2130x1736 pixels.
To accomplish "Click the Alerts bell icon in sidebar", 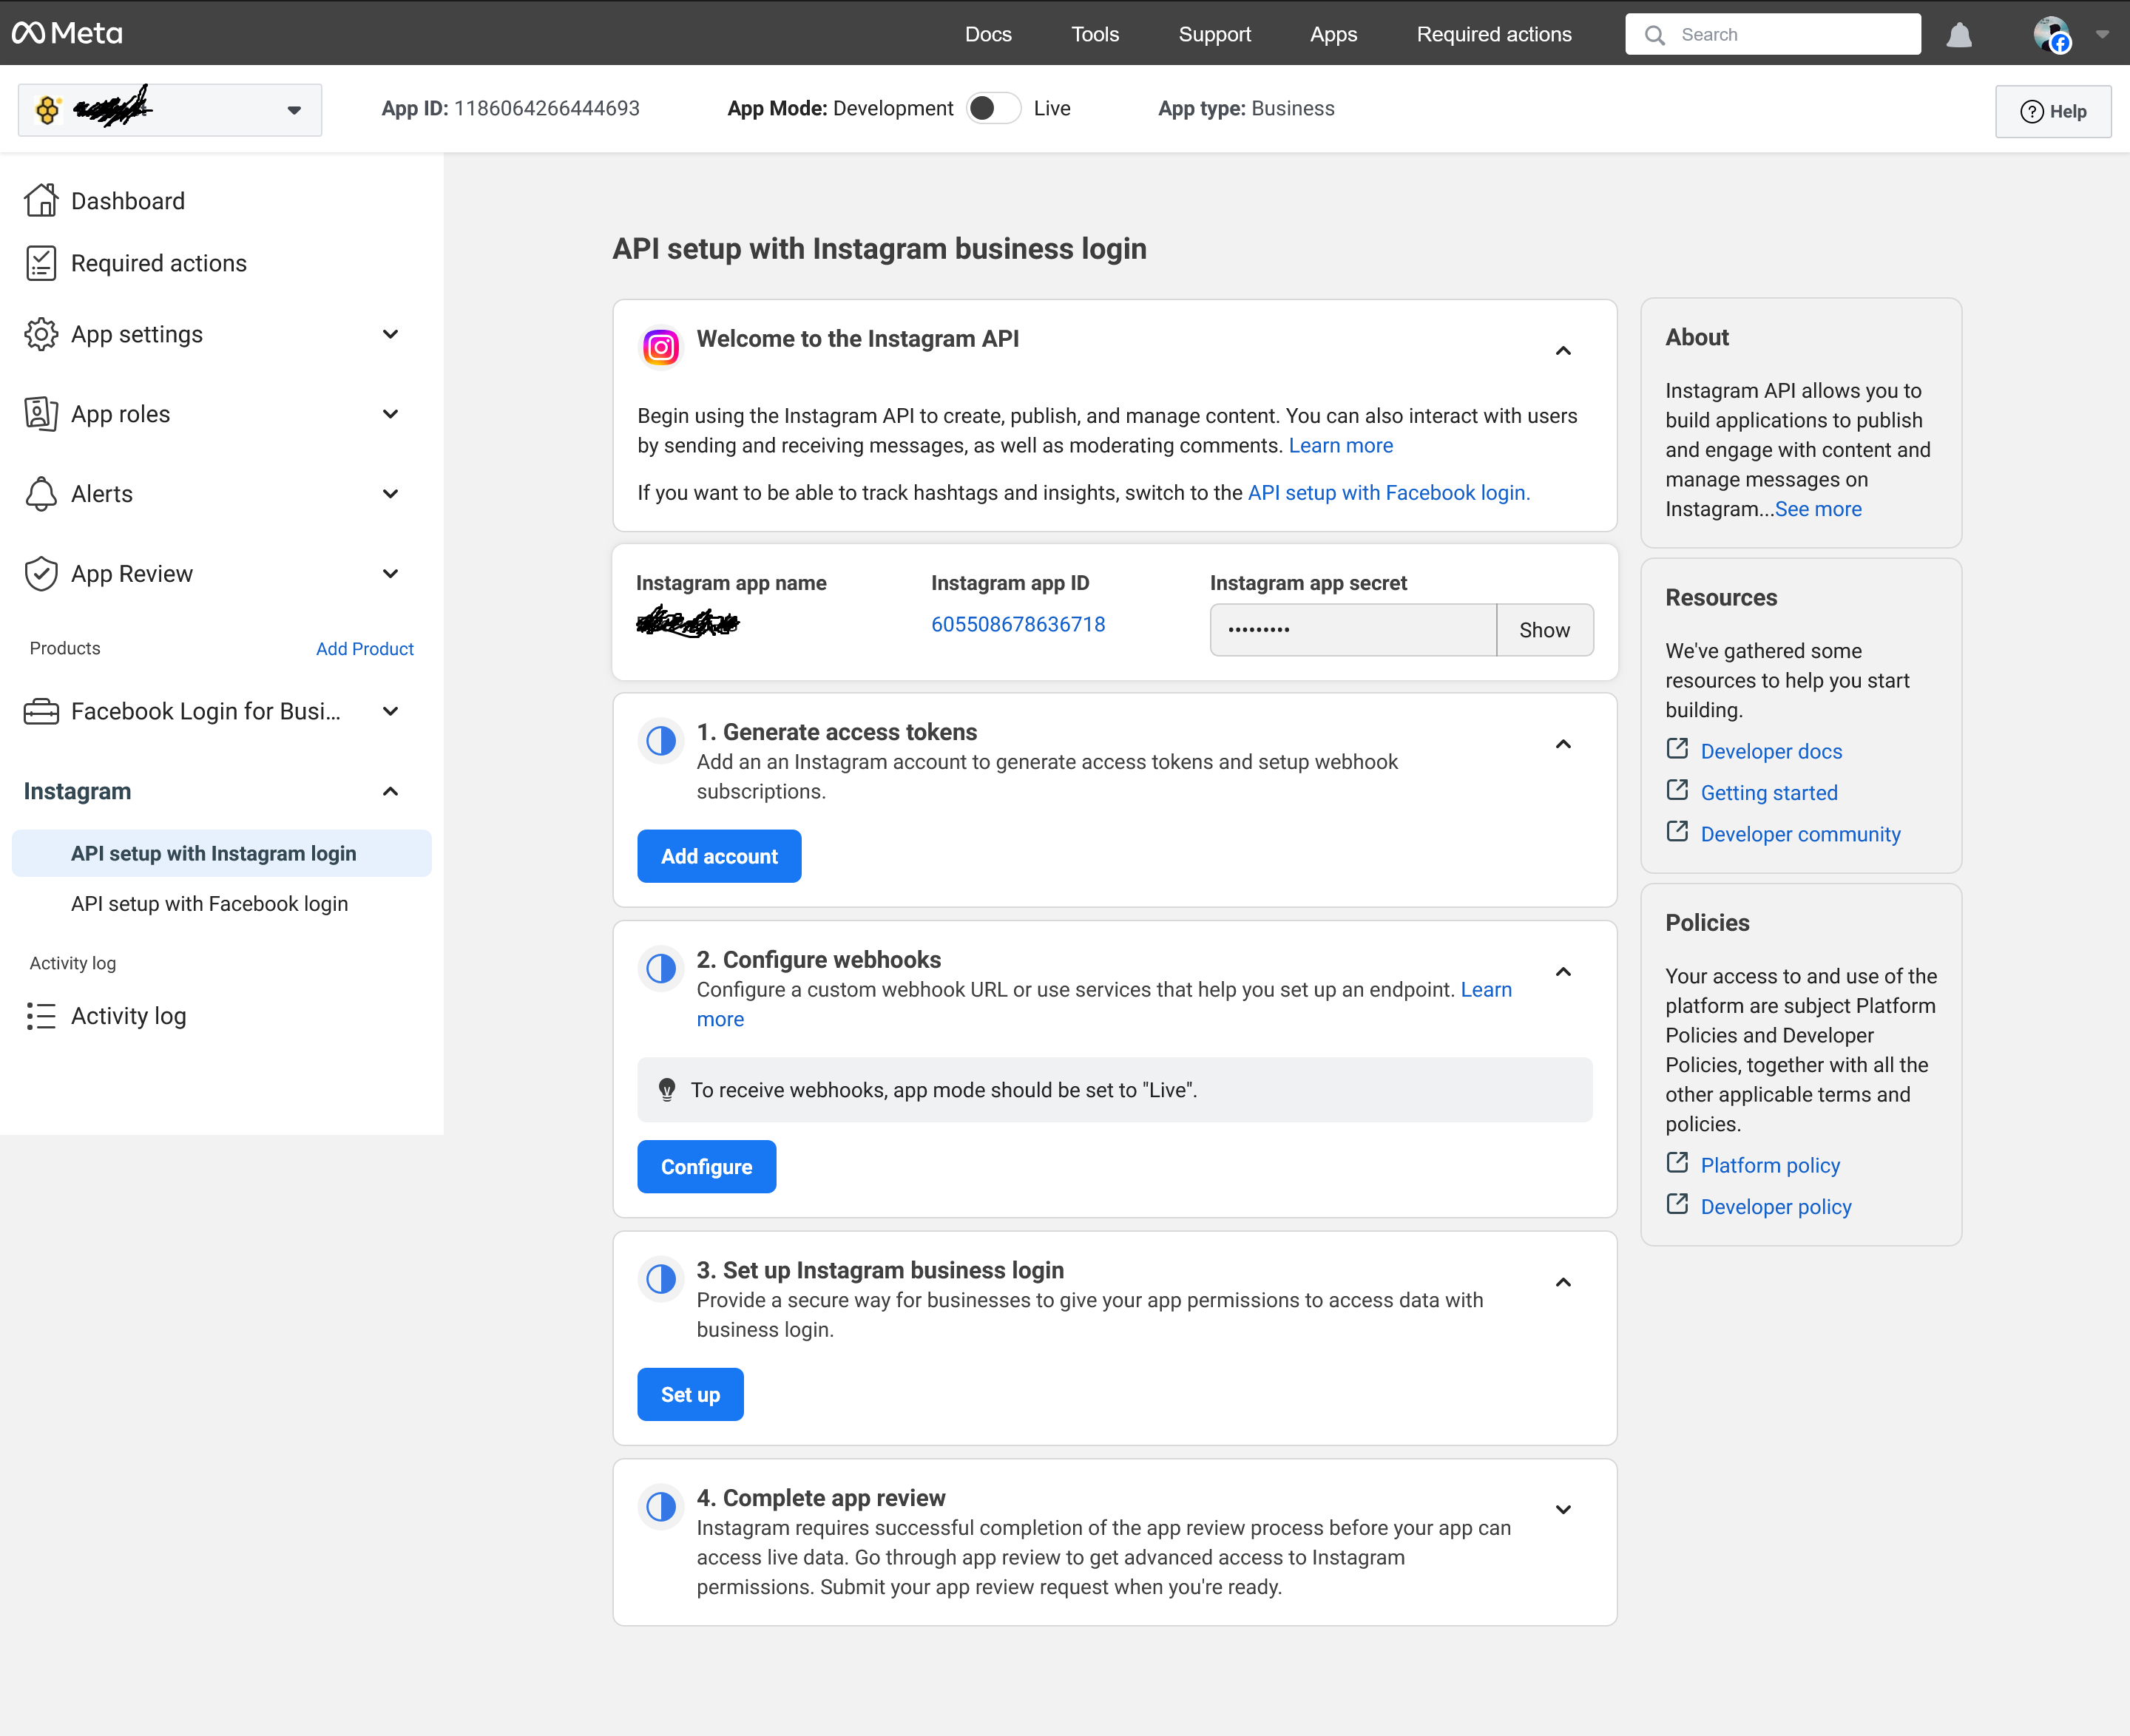I will (x=41, y=494).
